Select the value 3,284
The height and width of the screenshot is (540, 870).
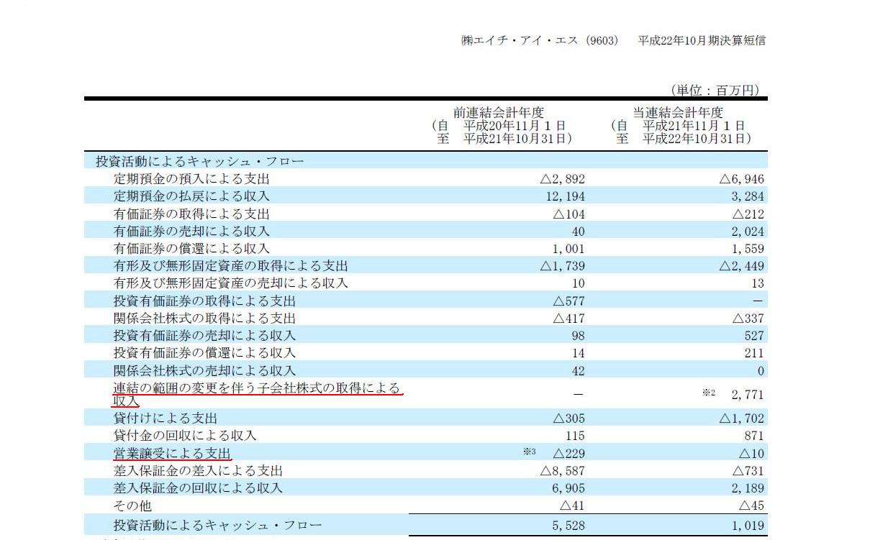(747, 196)
